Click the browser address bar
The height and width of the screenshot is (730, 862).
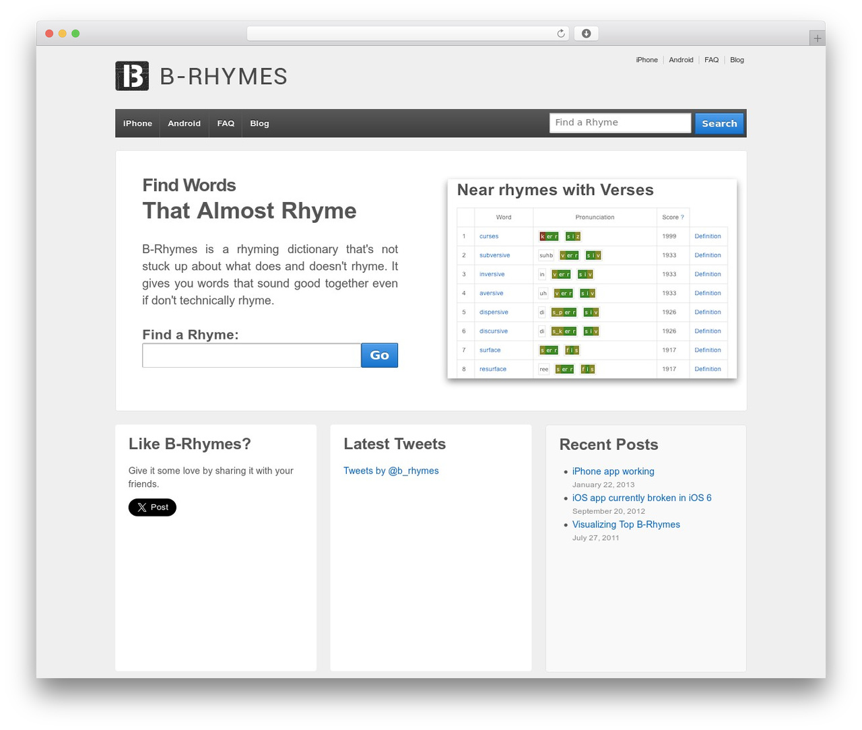(x=407, y=34)
